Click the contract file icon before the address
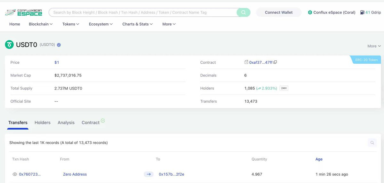 click(246, 62)
